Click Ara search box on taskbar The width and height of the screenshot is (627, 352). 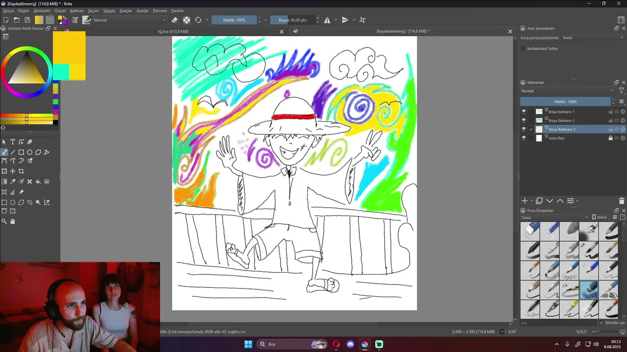[292, 344]
